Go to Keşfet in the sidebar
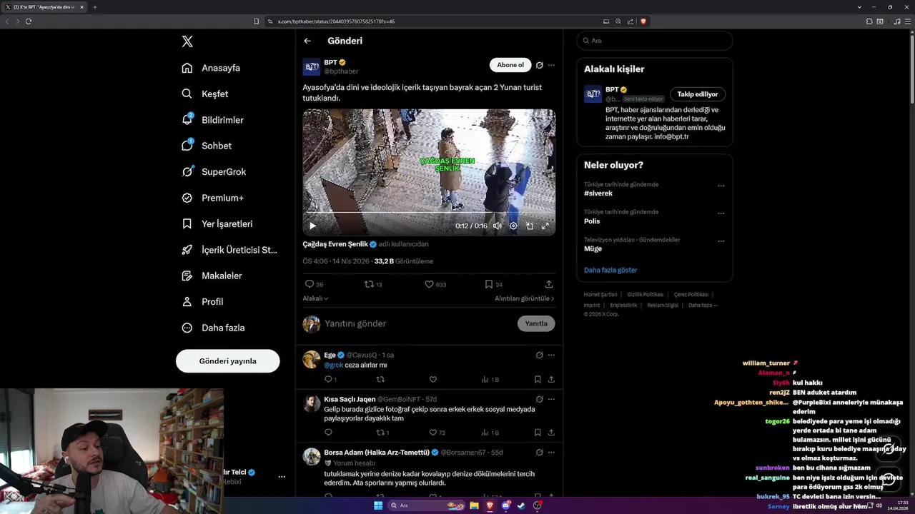Image resolution: width=915 pixels, height=514 pixels. pos(205,94)
